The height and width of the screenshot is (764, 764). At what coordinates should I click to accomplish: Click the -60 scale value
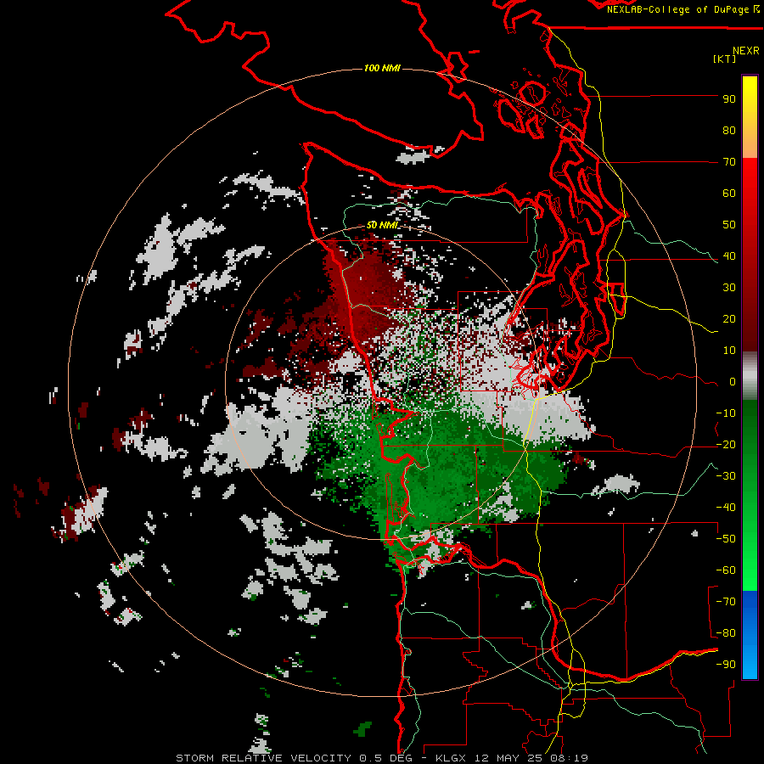click(726, 570)
